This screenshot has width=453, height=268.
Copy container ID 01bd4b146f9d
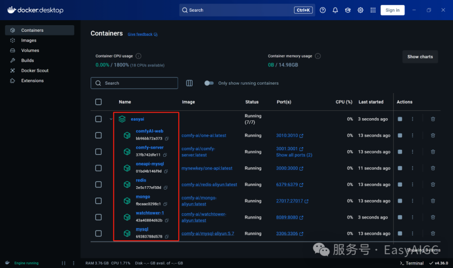coord(166,171)
